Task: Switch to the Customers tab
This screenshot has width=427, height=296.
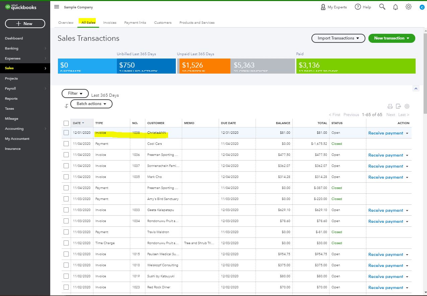Action: point(163,23)
